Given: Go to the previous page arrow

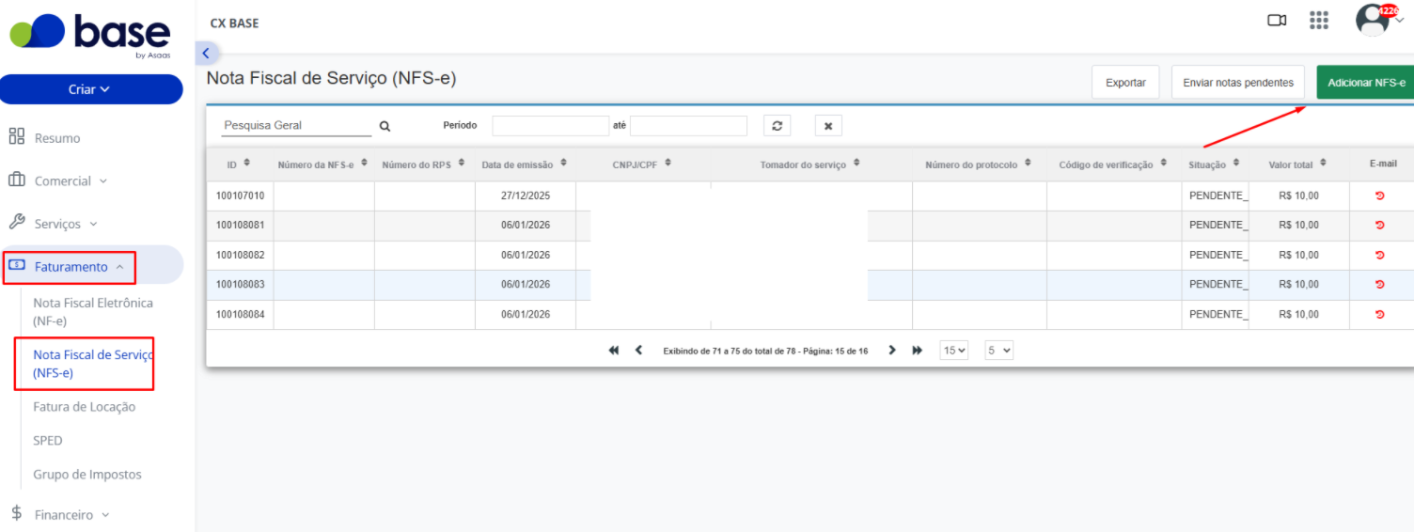Looking at the screenshot, I should click(x=639, y=351).
